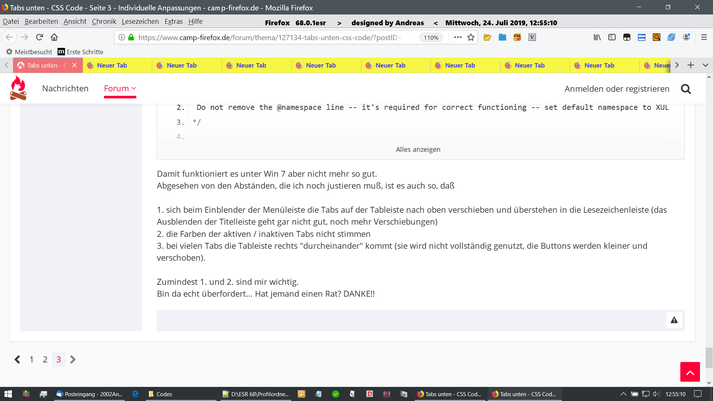Click the 110% zoom level indicator
The height and width of the screenshot is (401, 713).
(x=431, y=38)
